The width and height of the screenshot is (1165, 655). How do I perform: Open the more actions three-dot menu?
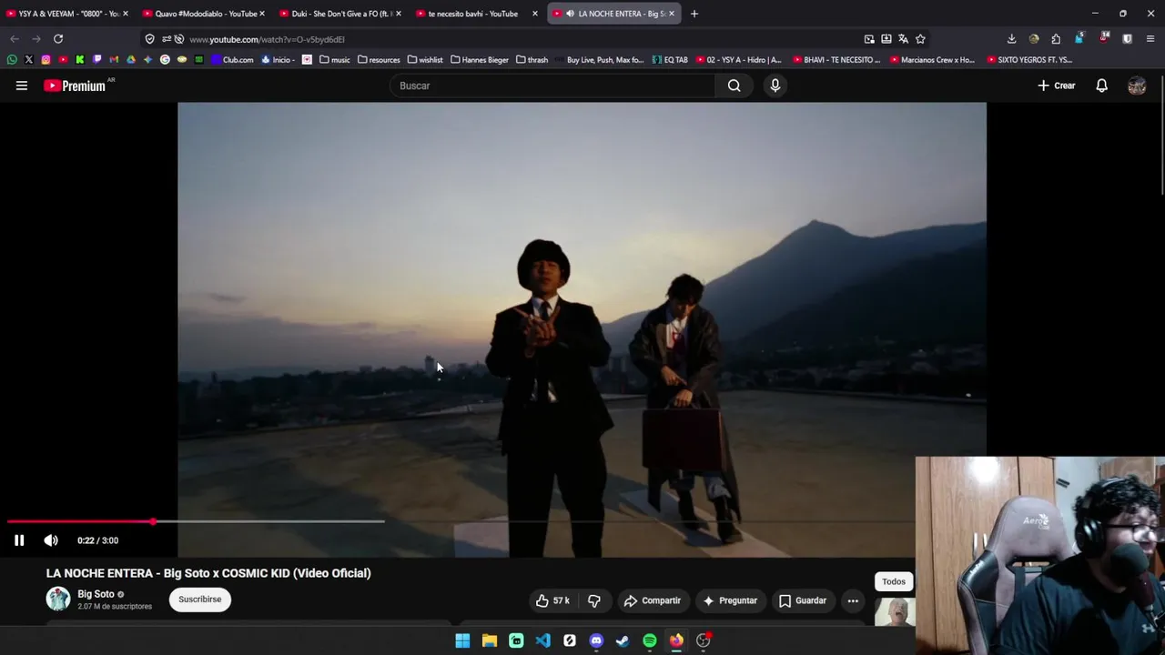[x=853, y=600]
